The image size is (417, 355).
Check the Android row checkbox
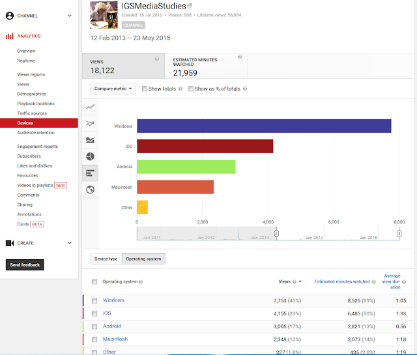coord(94,326)
